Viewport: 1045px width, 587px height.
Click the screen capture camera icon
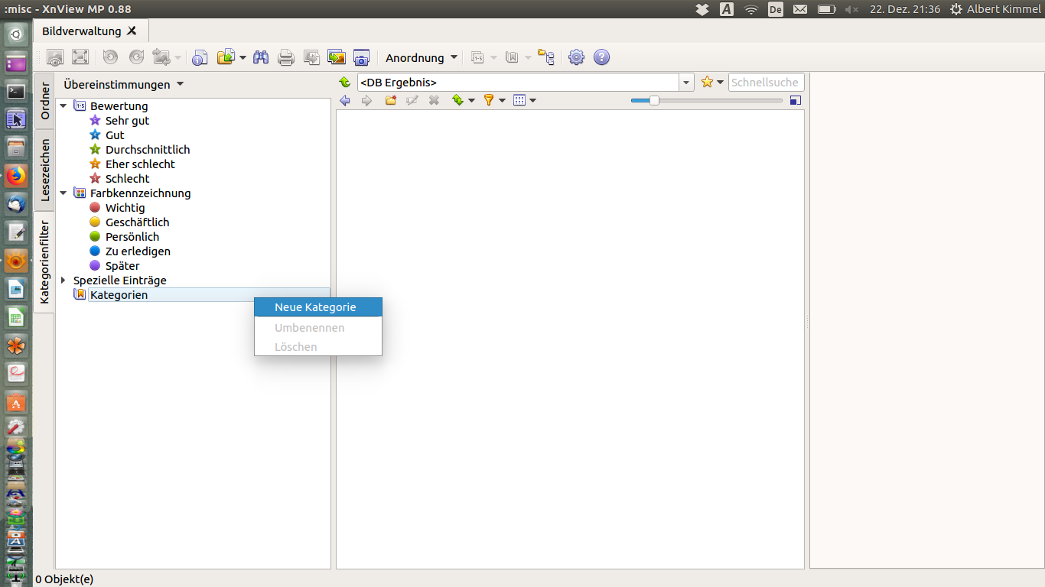(x=361, y=57)
